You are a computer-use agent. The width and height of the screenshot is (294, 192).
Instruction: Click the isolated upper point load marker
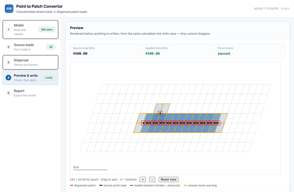pos(160,113)
